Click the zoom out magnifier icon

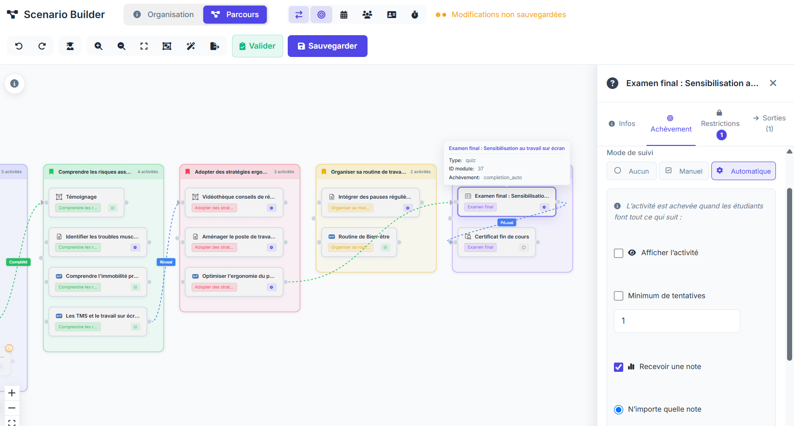[122, 46]
